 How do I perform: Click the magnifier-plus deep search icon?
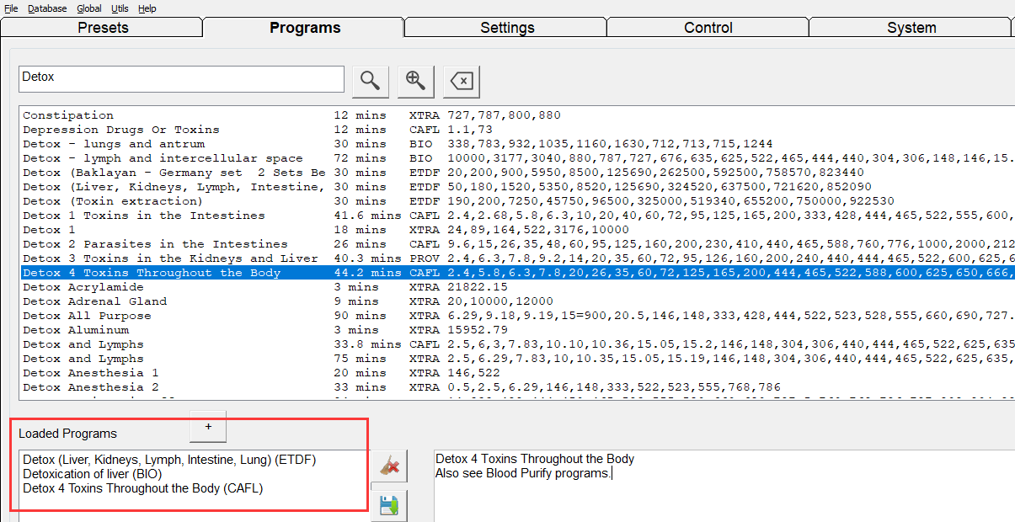tap(415, 81)
